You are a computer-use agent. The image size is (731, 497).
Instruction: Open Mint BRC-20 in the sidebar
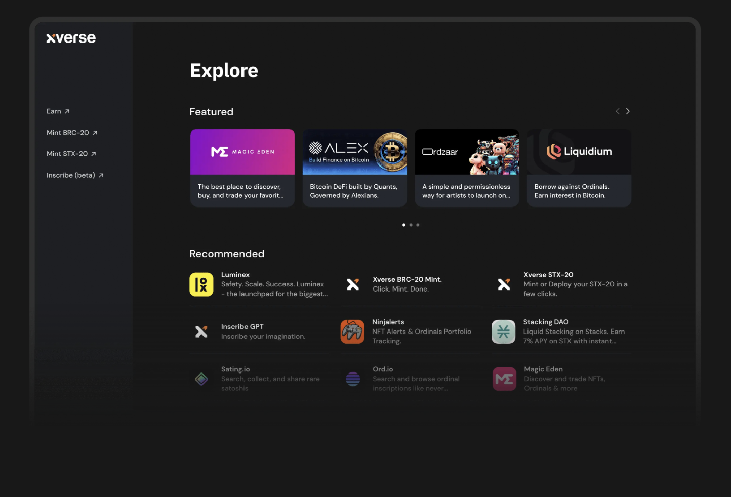click(x=71, y=133)
